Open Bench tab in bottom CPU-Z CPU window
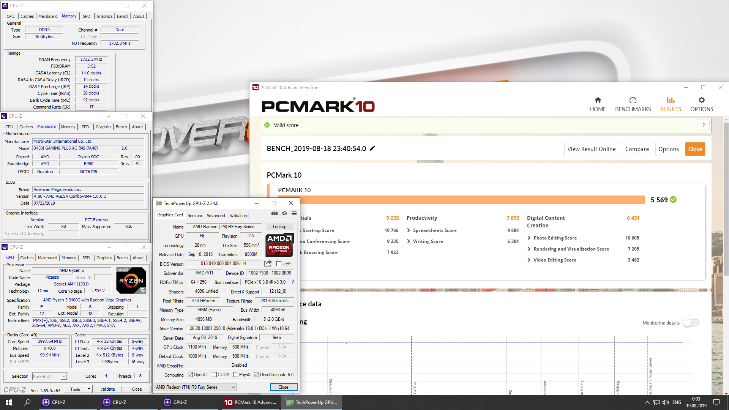Image resolution: width=729 pixels, height=410 pixels. coord(122,258)
